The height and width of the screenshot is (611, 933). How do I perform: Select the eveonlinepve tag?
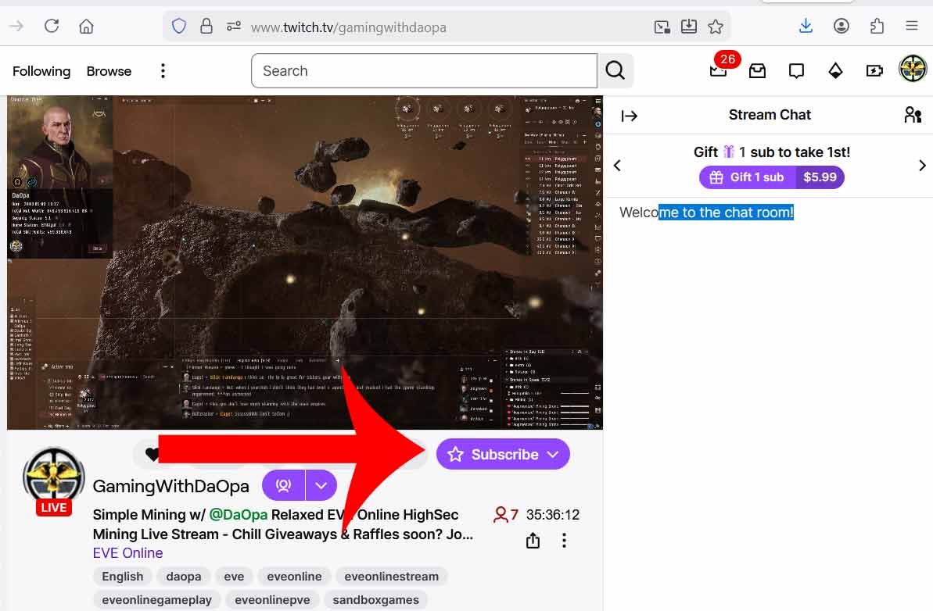tap(272, 600)
